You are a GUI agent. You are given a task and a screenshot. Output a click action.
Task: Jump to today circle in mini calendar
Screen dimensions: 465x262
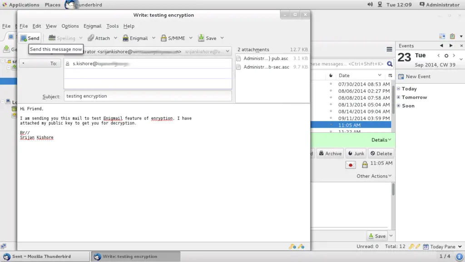[x=446, y=55]
